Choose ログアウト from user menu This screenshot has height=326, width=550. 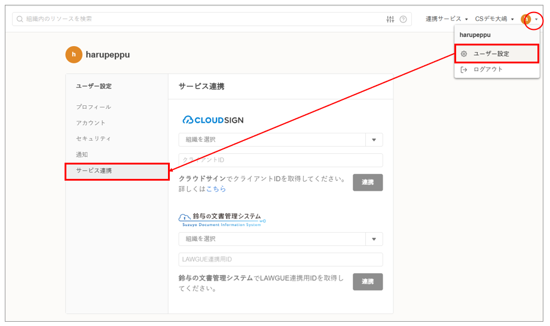[488, 69]
